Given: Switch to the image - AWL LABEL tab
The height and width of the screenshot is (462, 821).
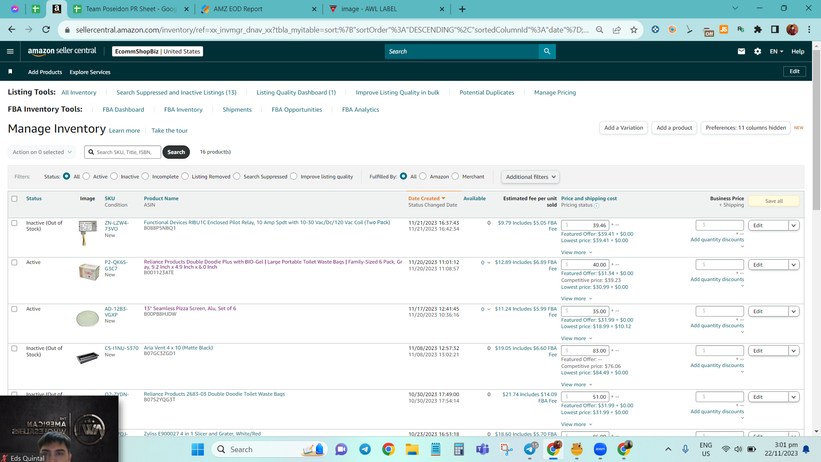Looking at the screenshot, I should 387,9.
